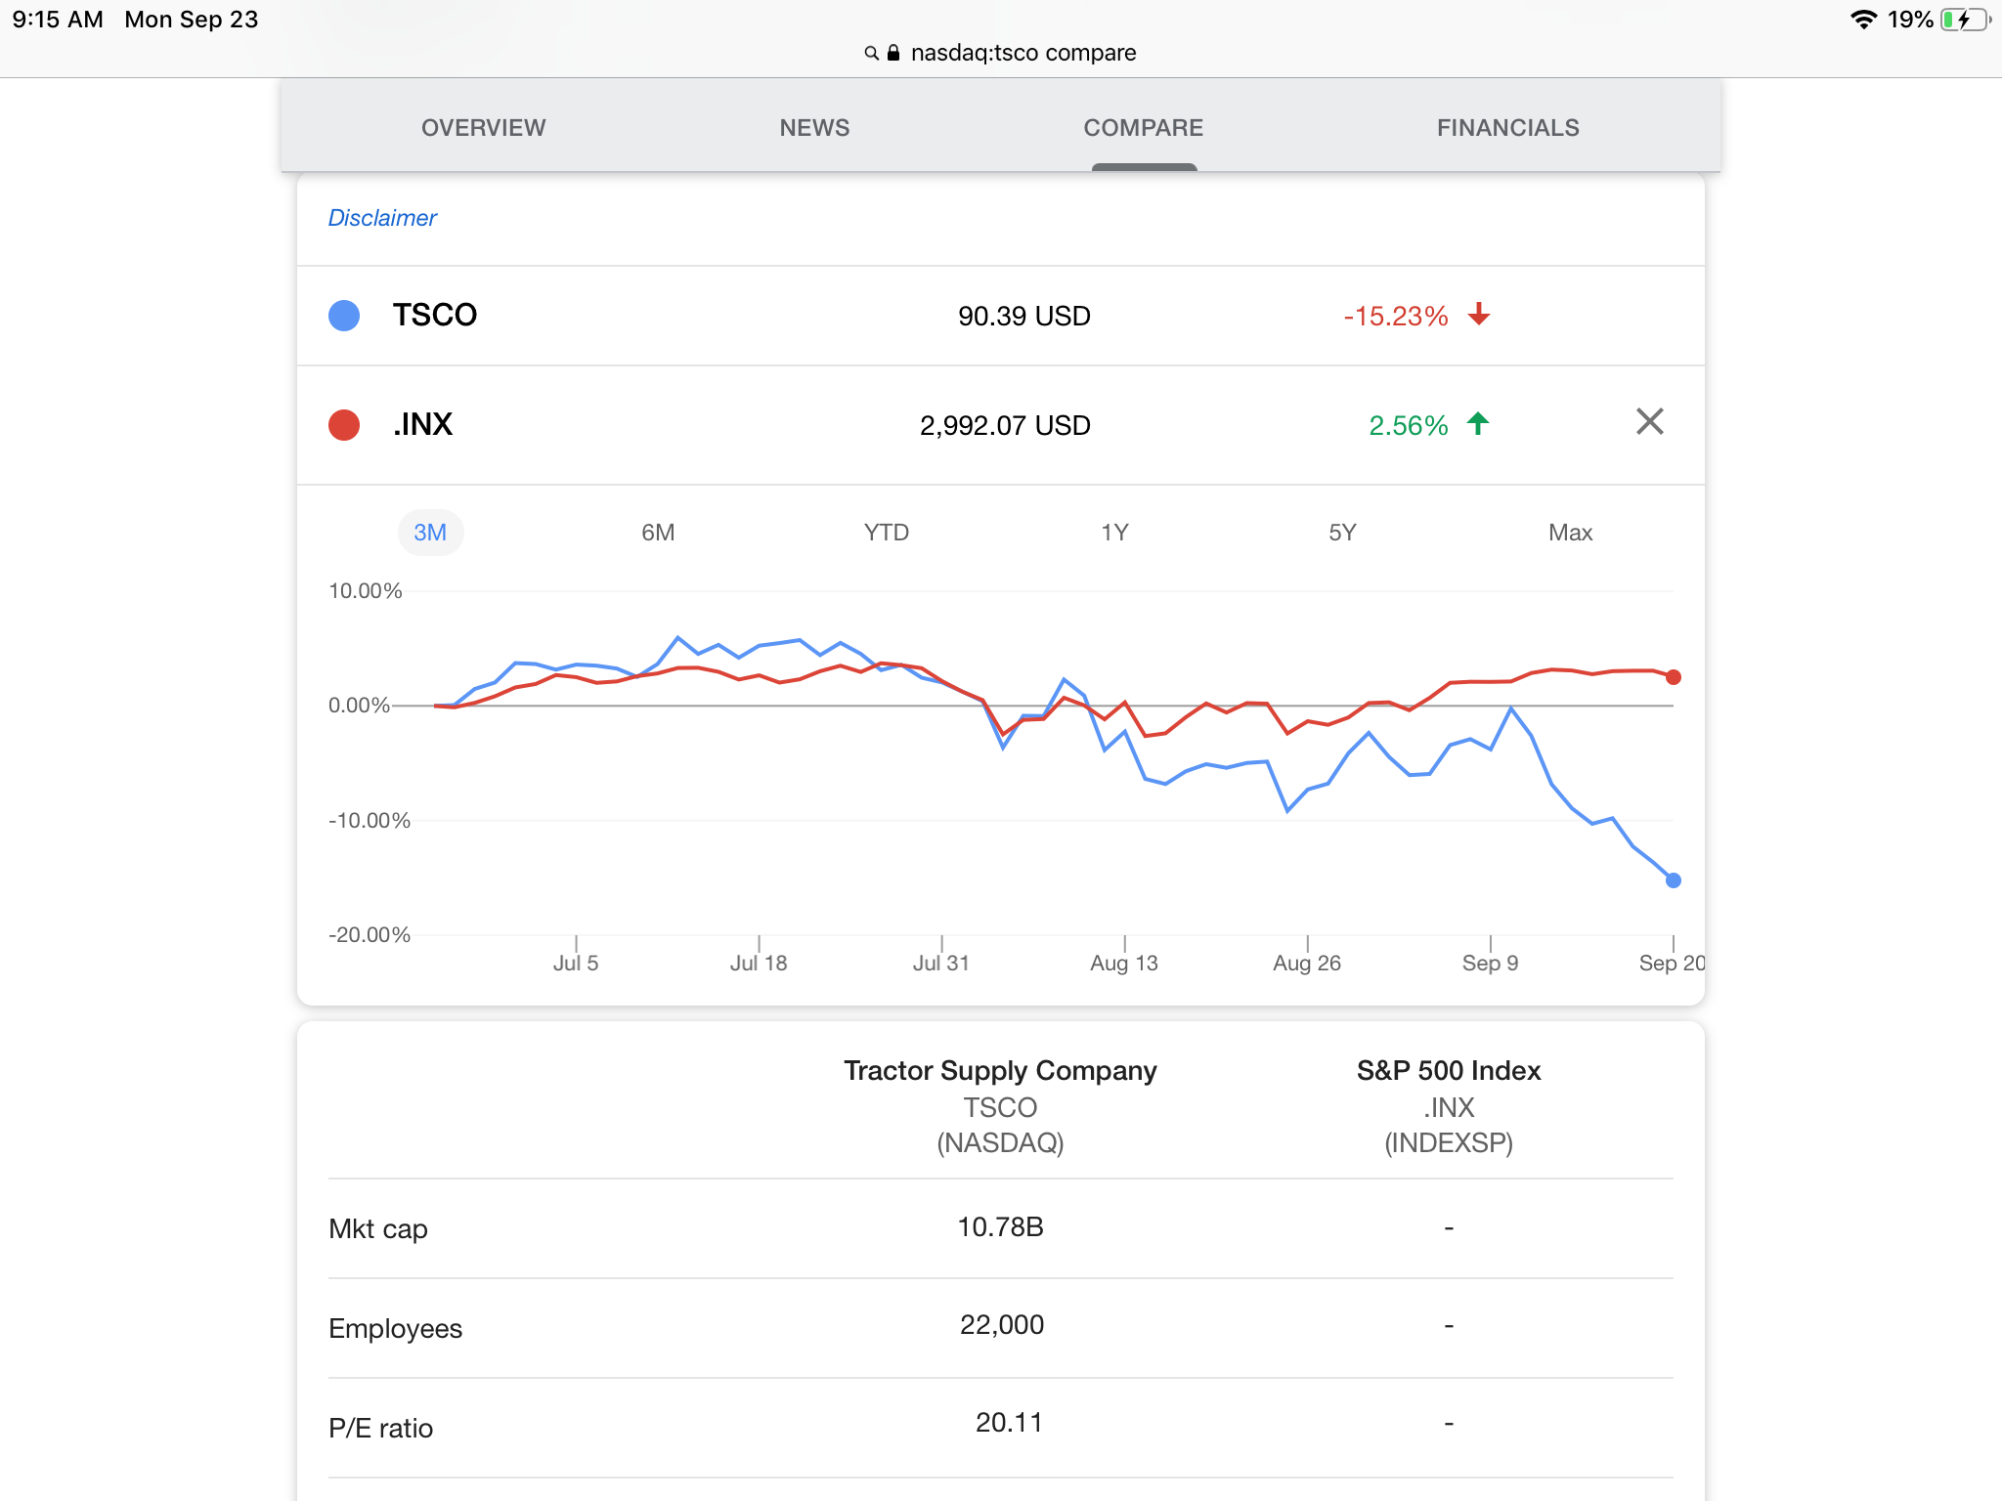Select the YTD time range
Image resolution: width=2002 pixels, height=1501 pixels.
(x=887, y=533)
